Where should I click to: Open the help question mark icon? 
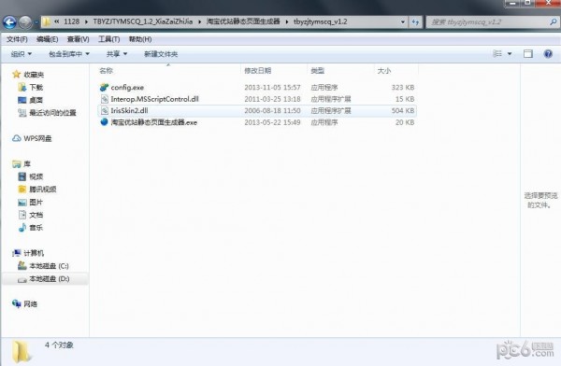pyautogui.click(x=548, y=54)
